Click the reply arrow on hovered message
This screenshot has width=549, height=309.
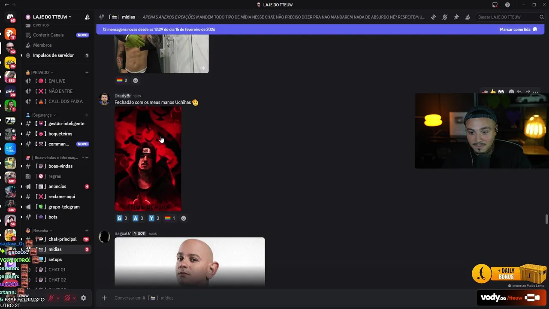click(x=519, y=92)
